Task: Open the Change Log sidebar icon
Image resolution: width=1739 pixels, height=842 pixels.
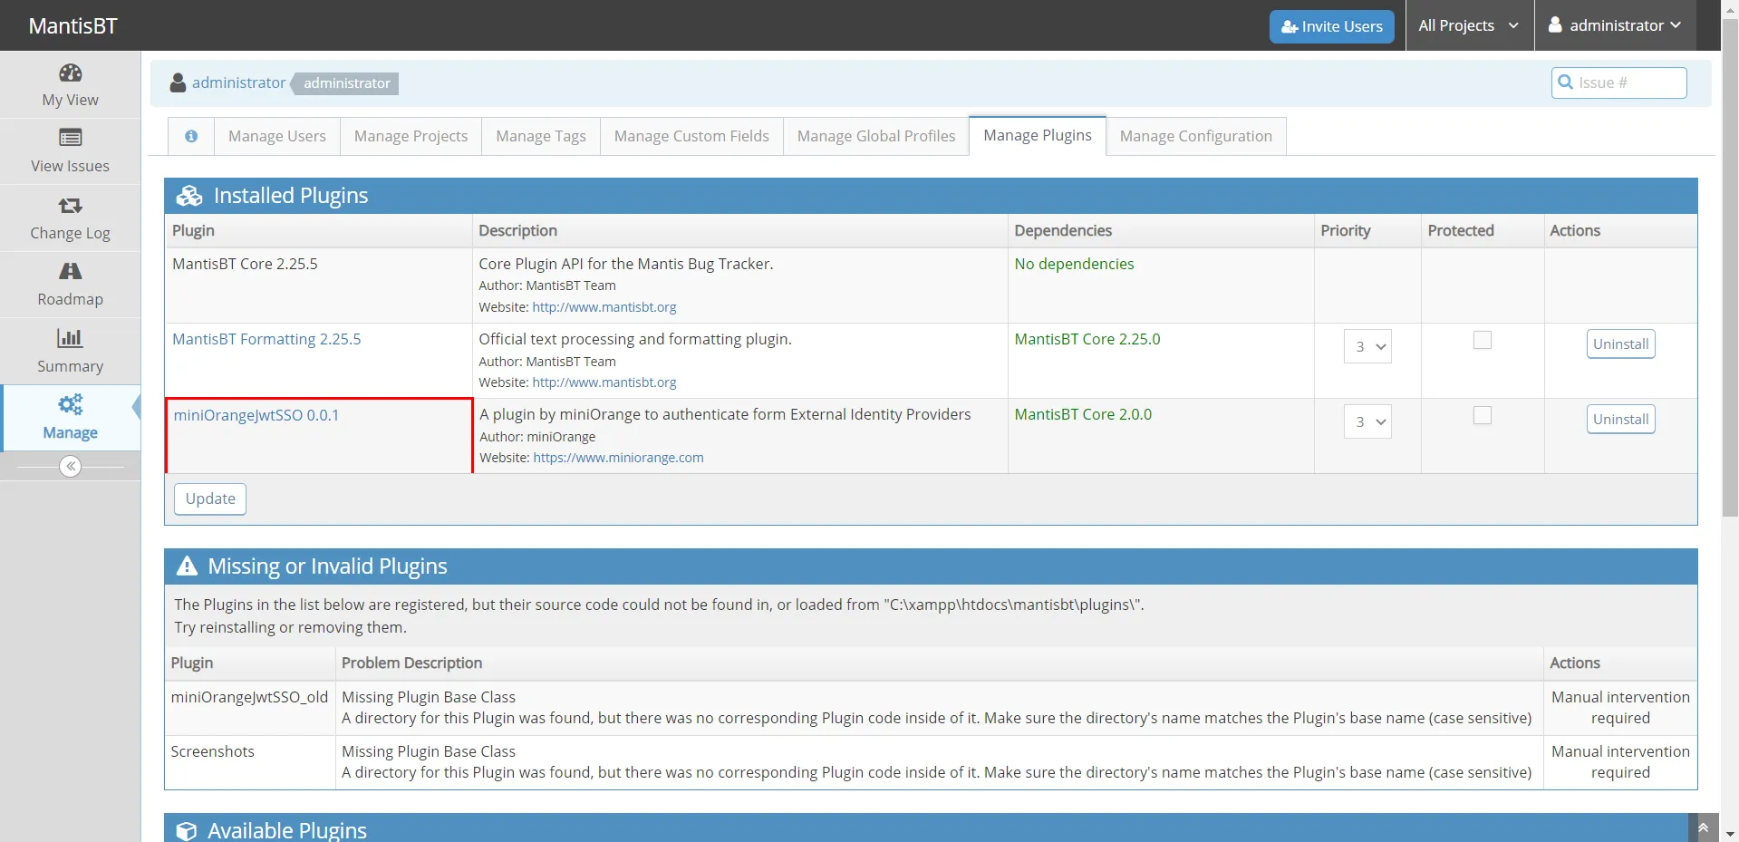Action: [70, 206]
